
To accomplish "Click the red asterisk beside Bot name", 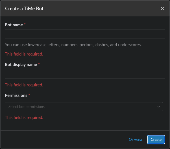I will 25,24.
